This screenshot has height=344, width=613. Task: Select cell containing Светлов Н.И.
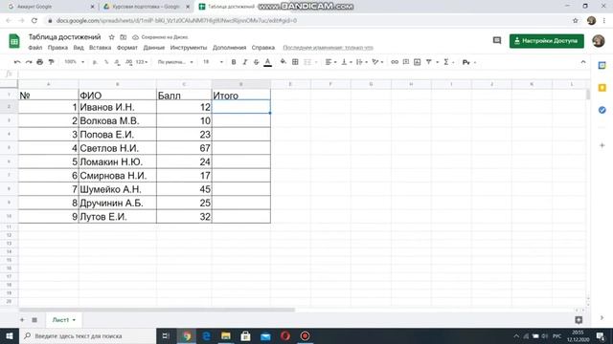pos(117,148)
